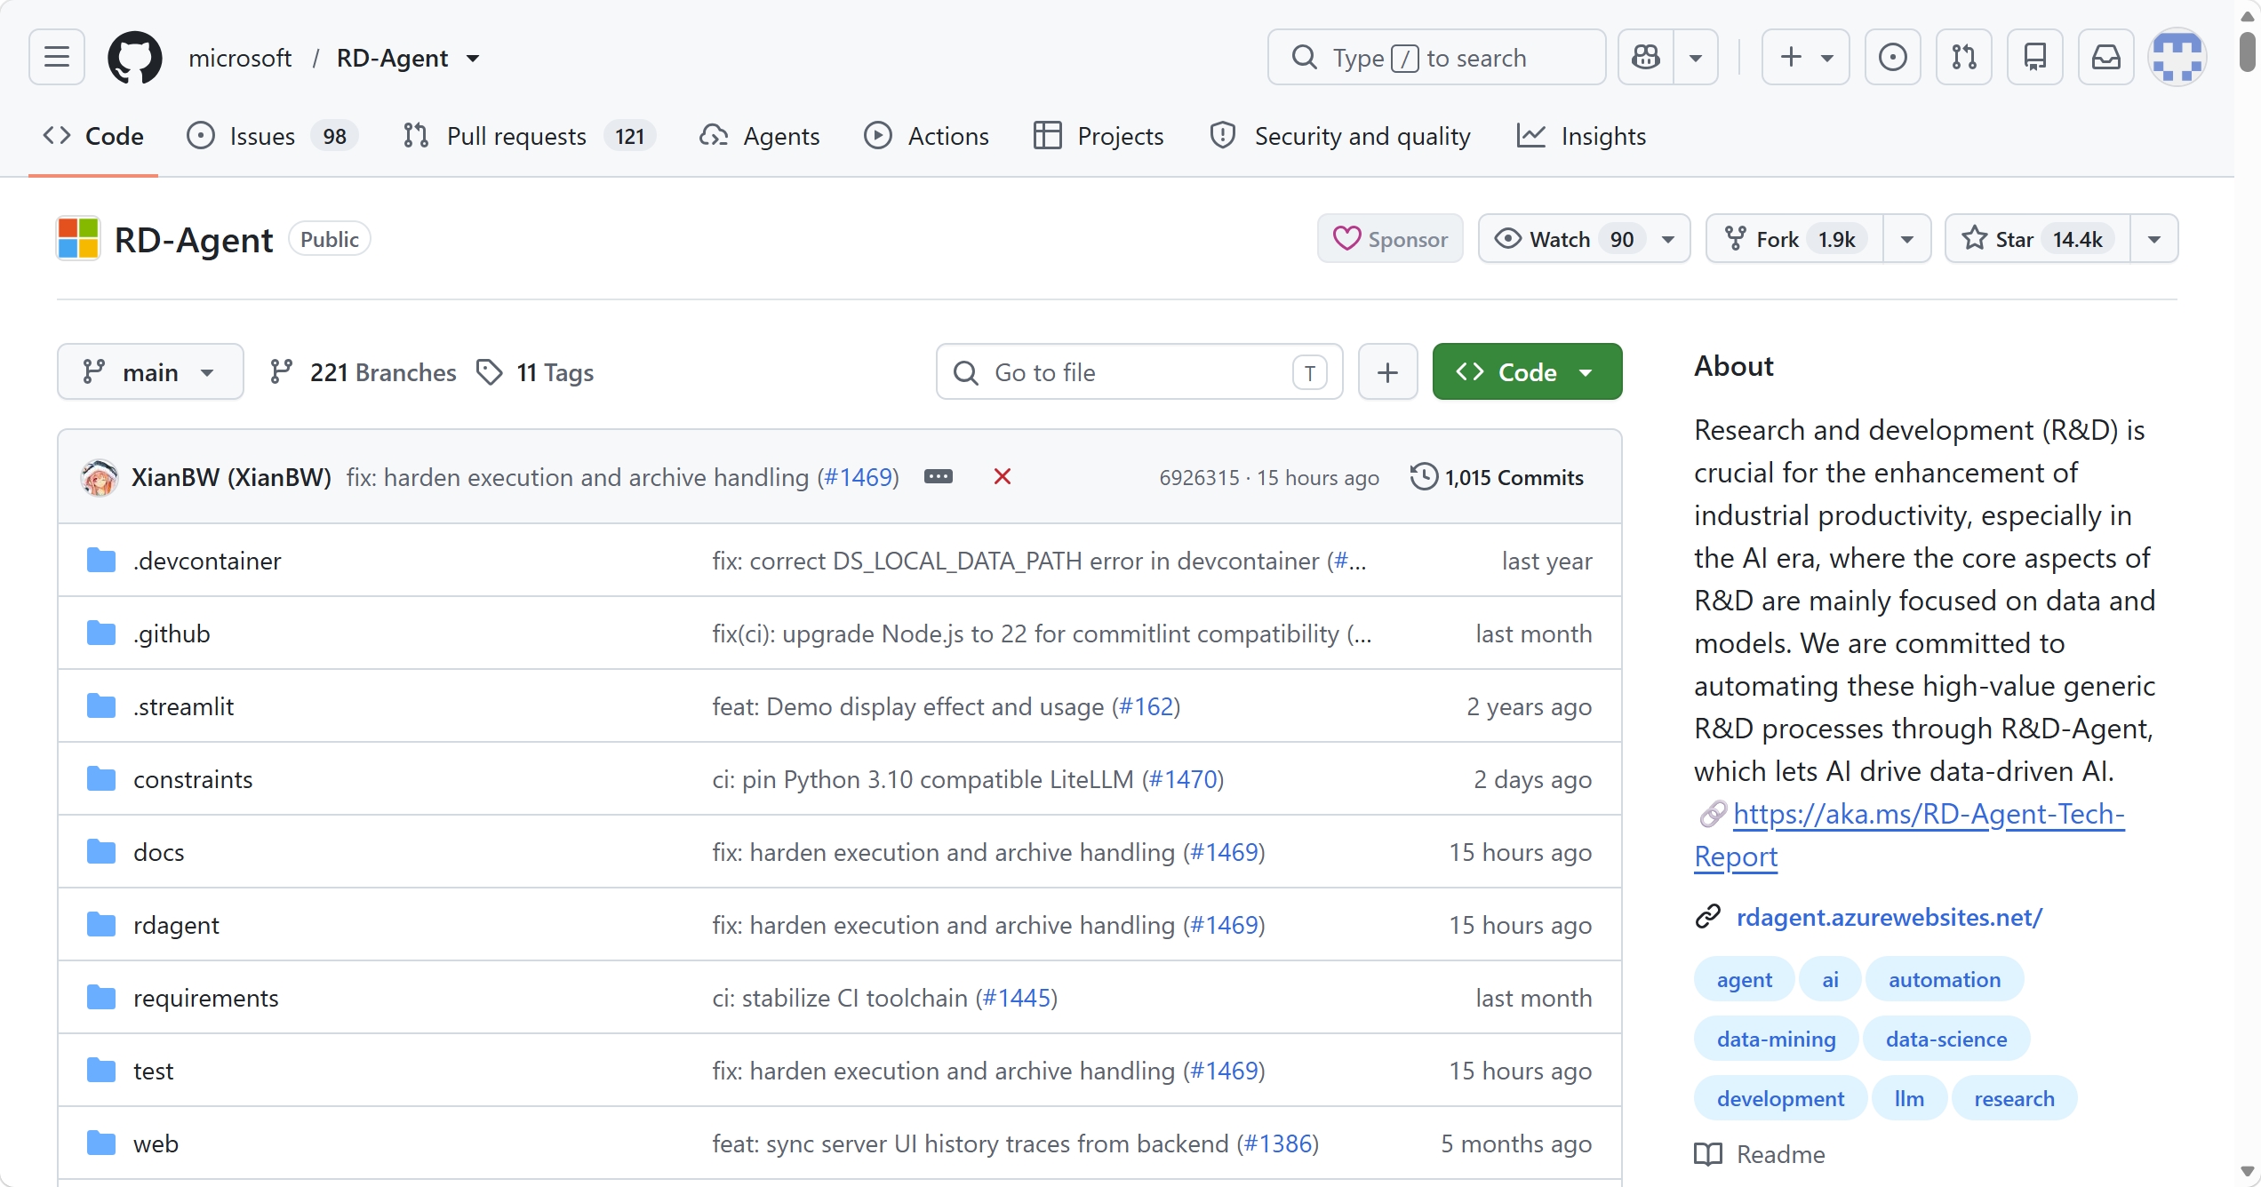
Task: Open pull request #1386 link
Action: click(x=1278, y=1143)
